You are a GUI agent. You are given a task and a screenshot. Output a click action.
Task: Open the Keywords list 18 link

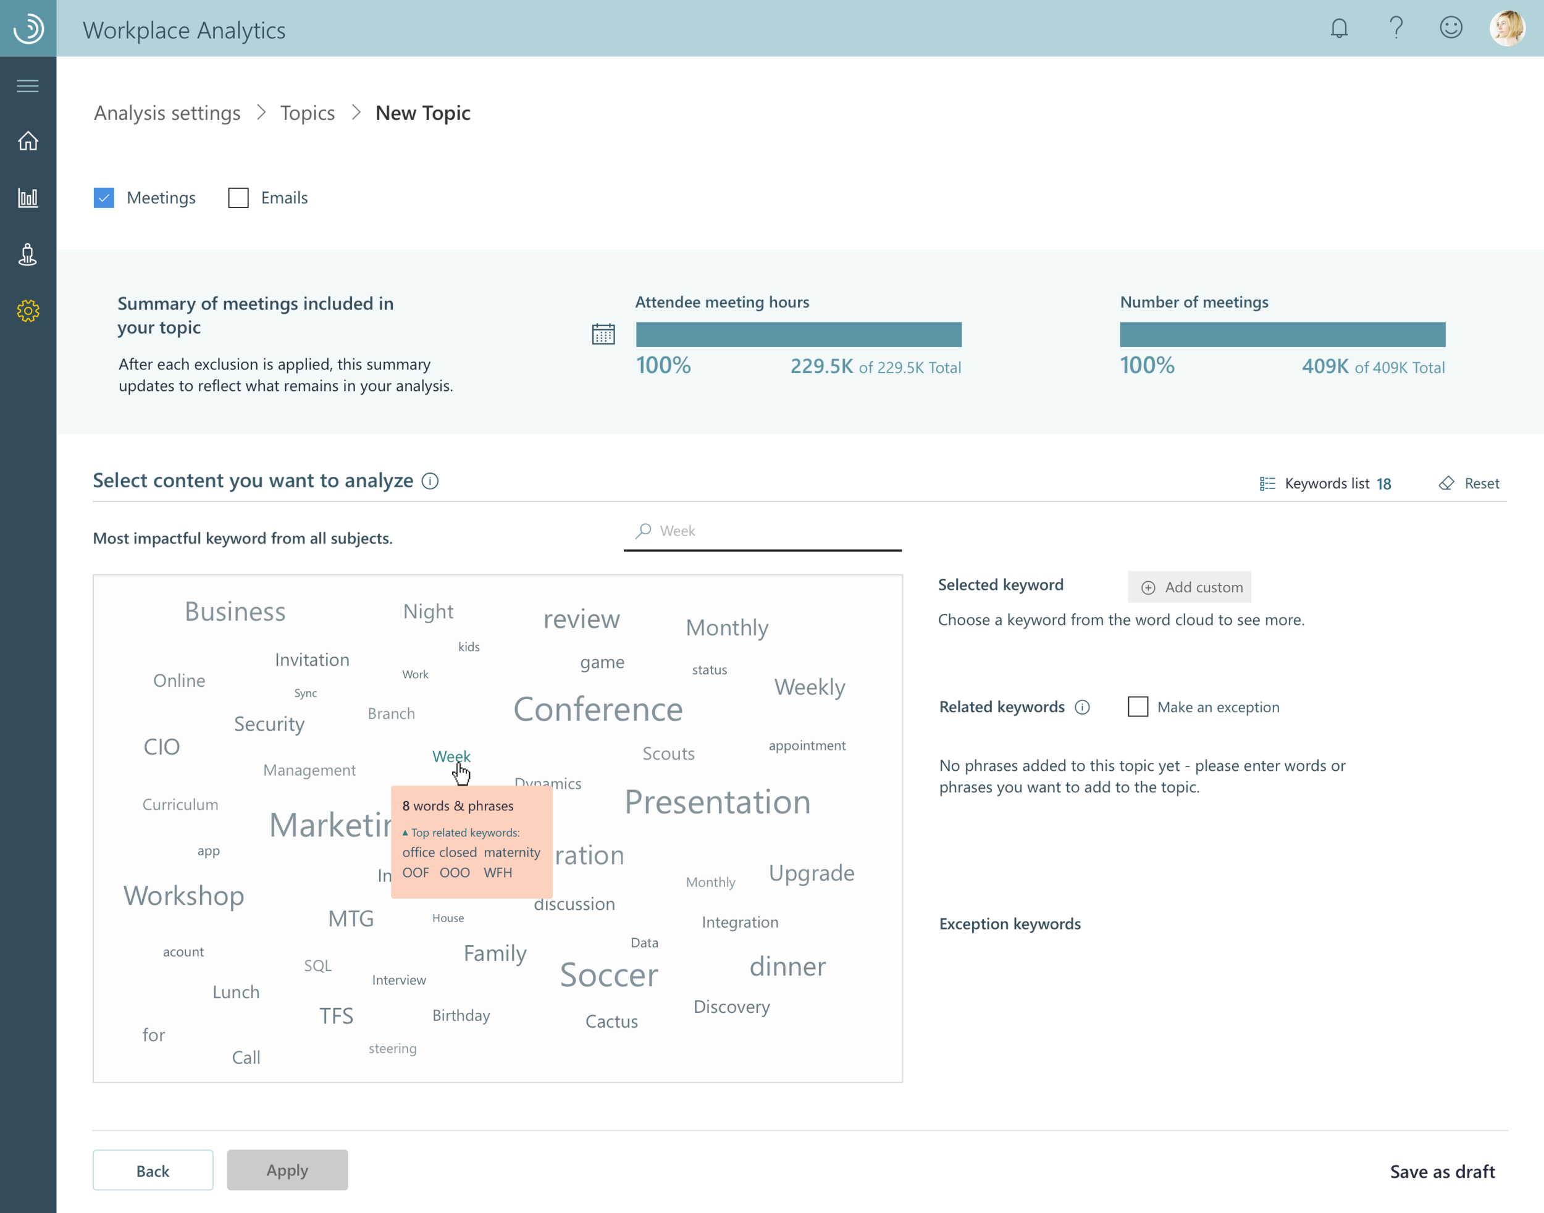[x=1325, y=484]
